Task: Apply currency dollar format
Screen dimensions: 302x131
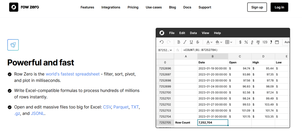Action: click(x=240, y=42)
